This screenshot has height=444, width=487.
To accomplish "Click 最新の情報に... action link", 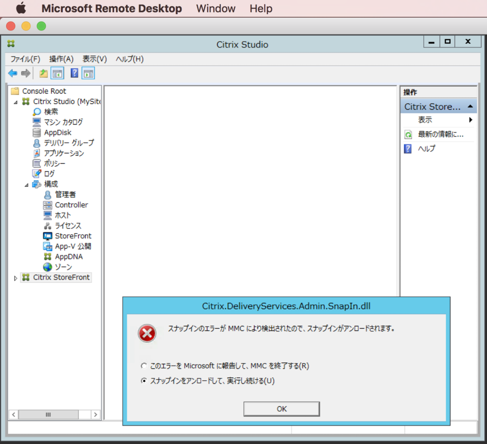I will pos(440,135).
